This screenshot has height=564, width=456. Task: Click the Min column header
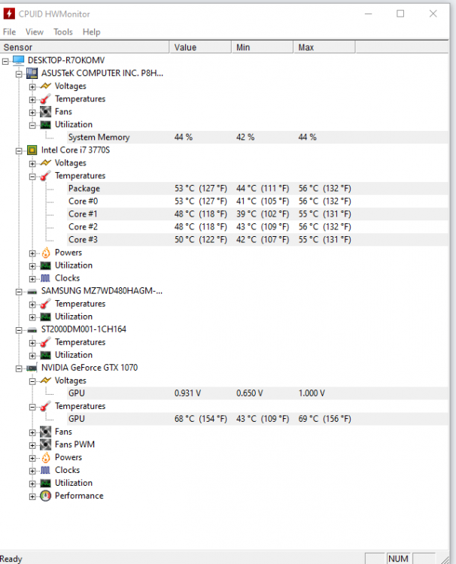(x=263, y=47)
